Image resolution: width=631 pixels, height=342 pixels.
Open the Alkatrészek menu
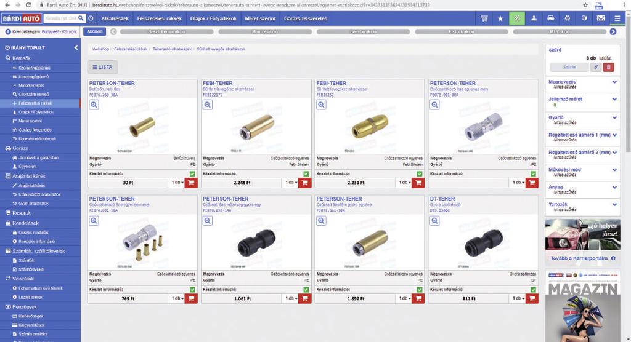[115, 18]
